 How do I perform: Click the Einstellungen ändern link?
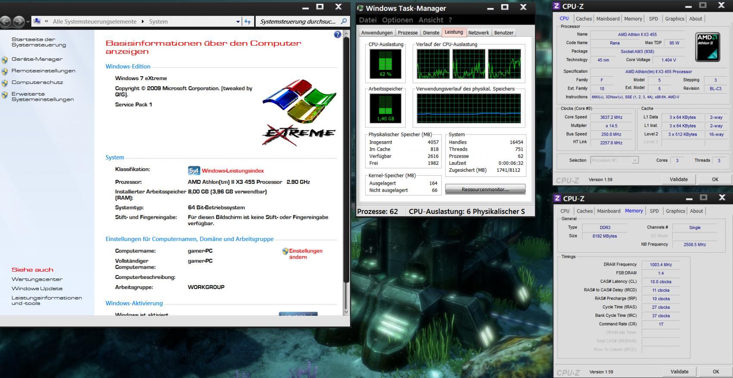pos(305,254)
